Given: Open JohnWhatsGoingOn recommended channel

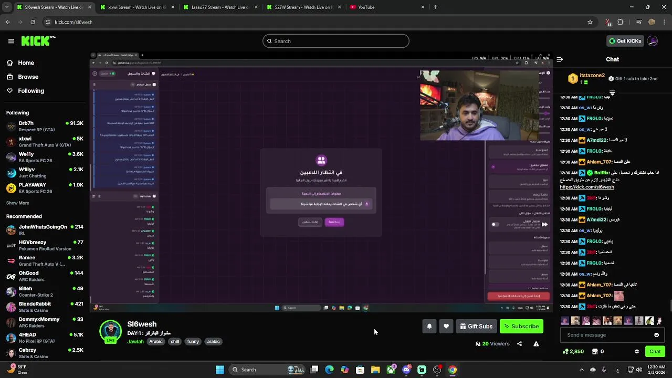Looking at the screenshot, I should click(45, 230).
